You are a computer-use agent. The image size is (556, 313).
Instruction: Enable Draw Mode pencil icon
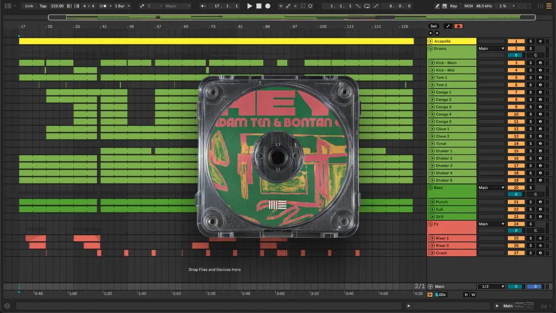pyautogui.click(x=437, y=6)
